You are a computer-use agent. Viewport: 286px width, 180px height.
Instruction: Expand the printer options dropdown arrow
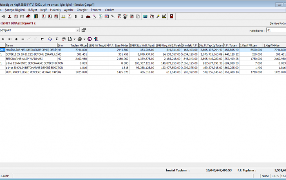pos(84,39)
